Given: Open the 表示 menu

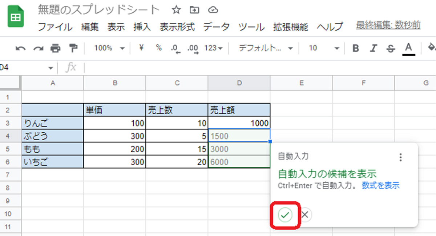Looking at the screenshot, I should tap(116, 27).
